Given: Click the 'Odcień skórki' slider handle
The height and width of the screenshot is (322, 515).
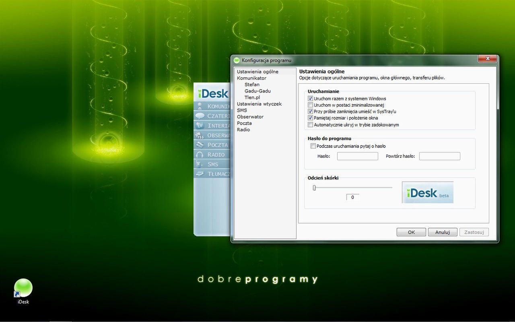Looking at the screenshot, I should (x=314, y=188).
